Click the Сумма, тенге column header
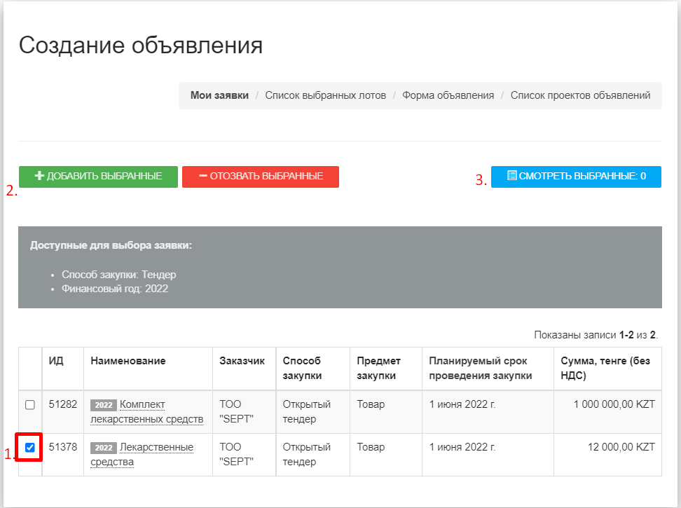The height and width of the screenshot is (508, 681). pos(605,368)
